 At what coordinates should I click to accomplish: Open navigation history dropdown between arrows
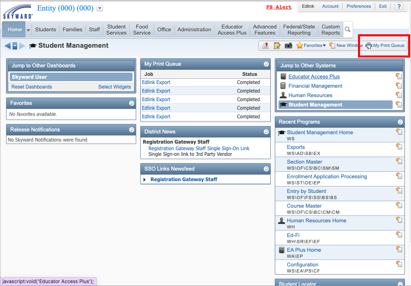15,46
